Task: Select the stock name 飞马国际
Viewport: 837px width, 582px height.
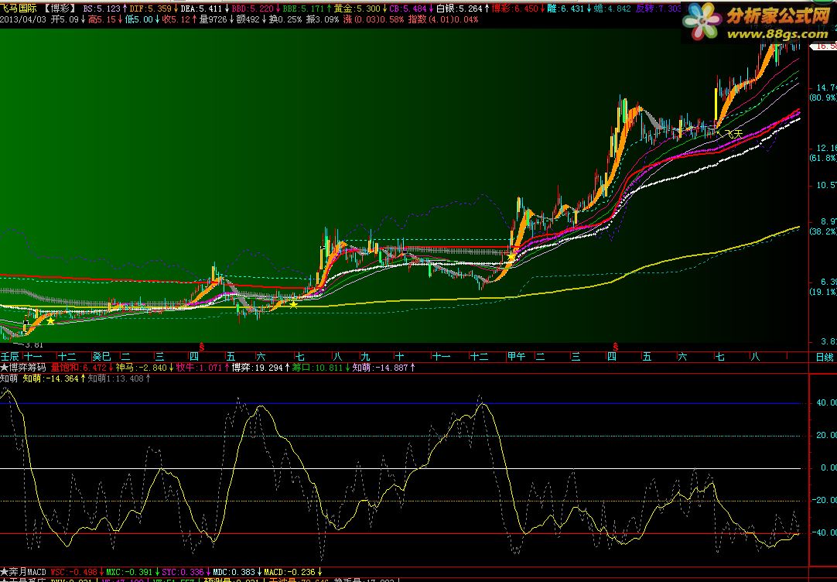Action: point(19,9)
